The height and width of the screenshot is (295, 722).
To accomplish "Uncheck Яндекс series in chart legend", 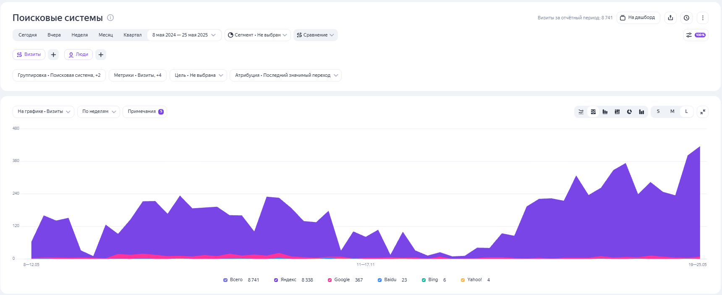I will [x=276, y=280].
